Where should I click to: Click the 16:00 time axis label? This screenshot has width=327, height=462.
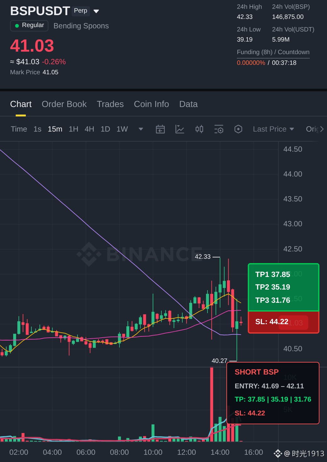tap(254, 452)
